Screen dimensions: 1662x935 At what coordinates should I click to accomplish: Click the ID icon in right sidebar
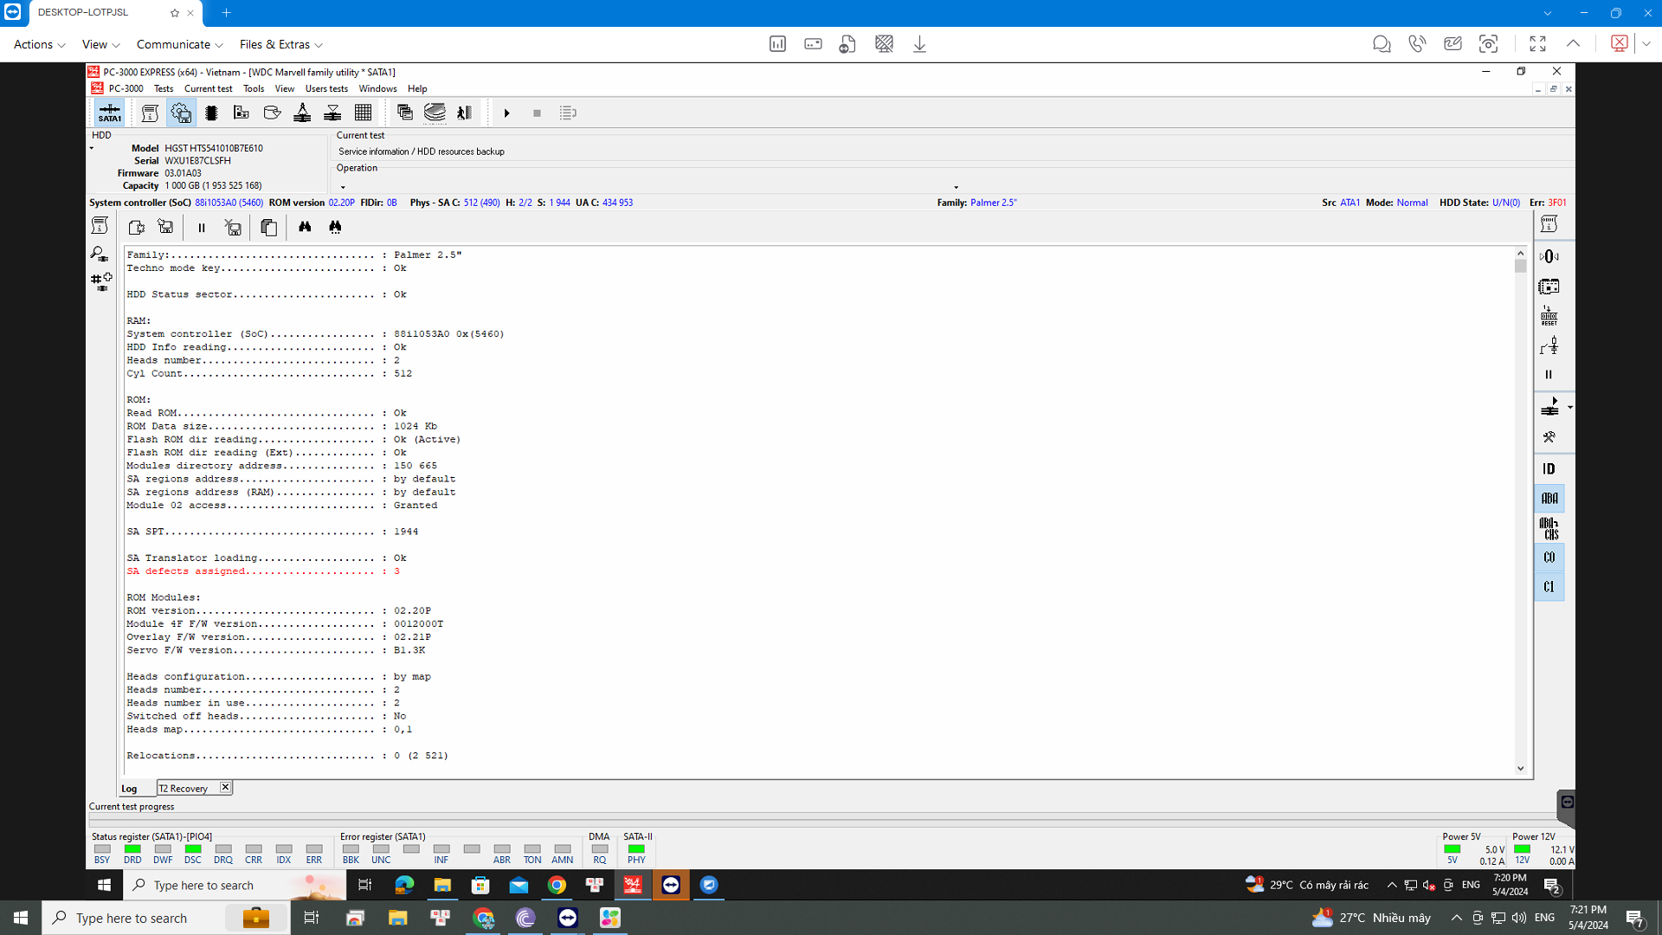(1549, 469)
